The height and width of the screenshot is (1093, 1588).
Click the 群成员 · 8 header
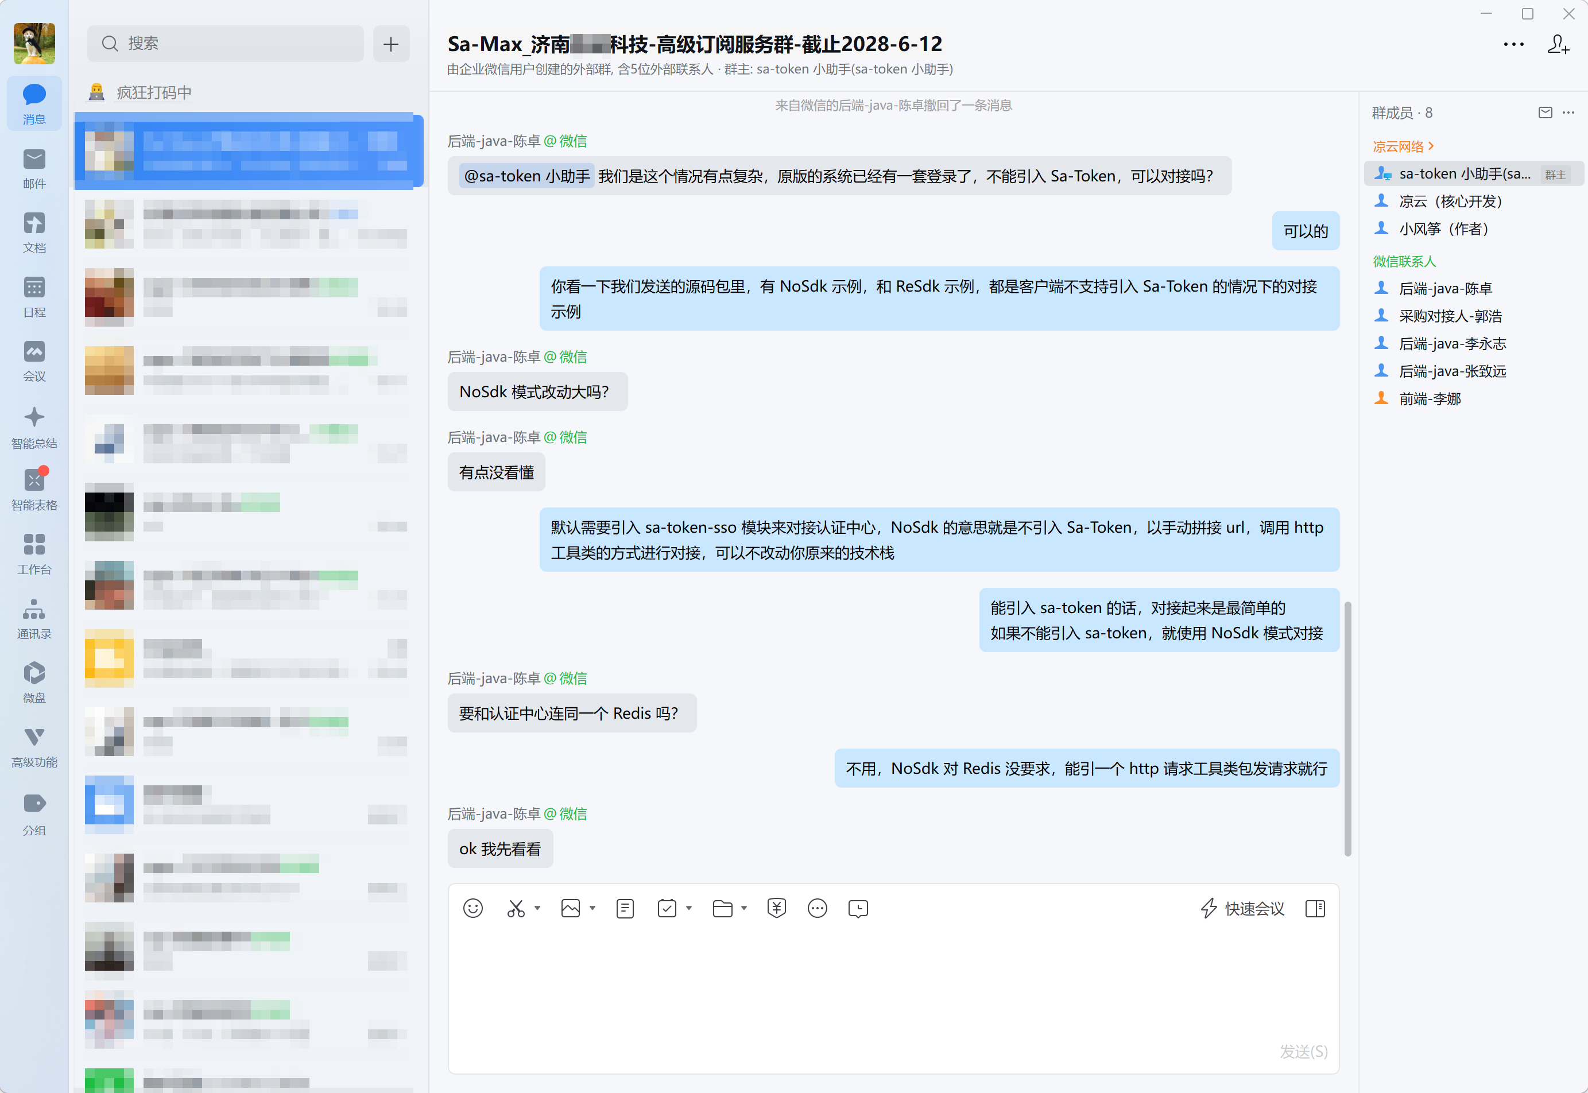tap(1403, 113)
